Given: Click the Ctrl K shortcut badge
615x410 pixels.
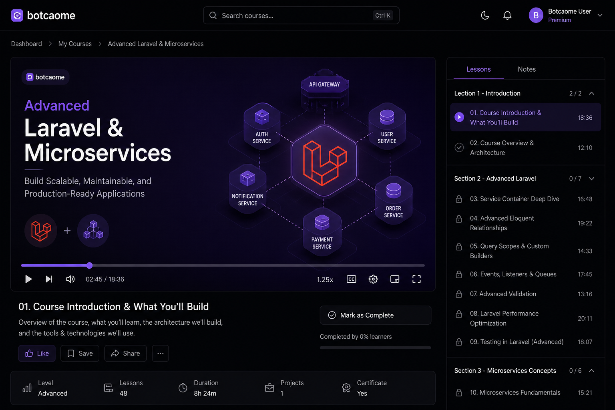Looking at the screenshot, I should [383, 16].
